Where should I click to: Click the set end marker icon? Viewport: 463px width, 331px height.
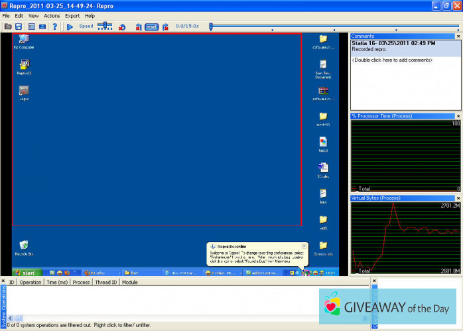[165, 27]
